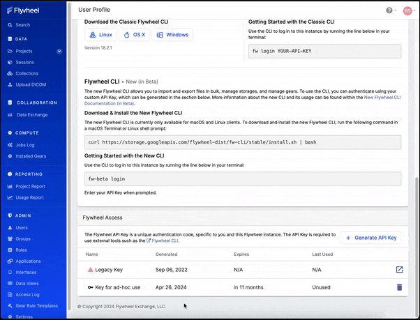420x320 pixels.
Task: Open Usage Report
Action: coord(29,198)
